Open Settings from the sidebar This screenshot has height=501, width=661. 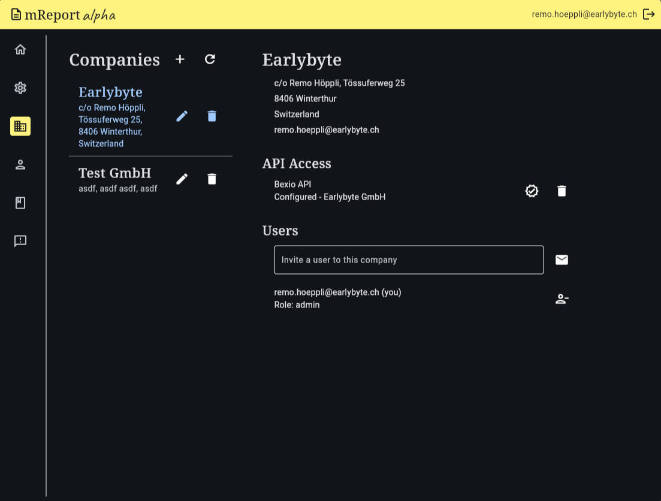pyautogui.click(x=20, y=87)
